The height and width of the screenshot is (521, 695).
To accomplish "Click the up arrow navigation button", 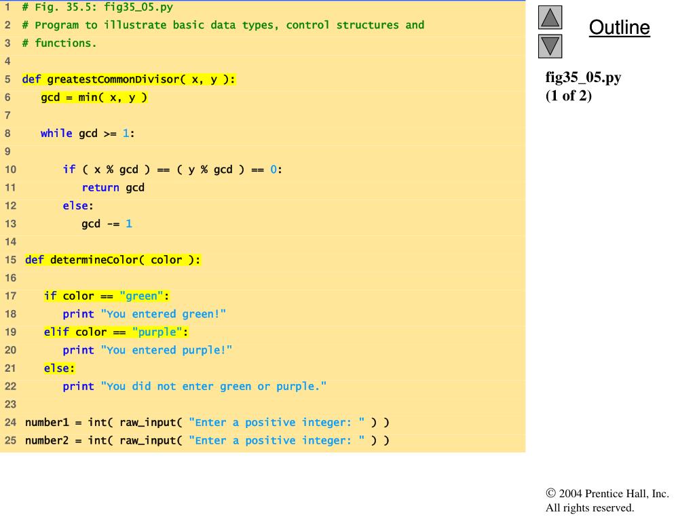I will coord(550,17).
